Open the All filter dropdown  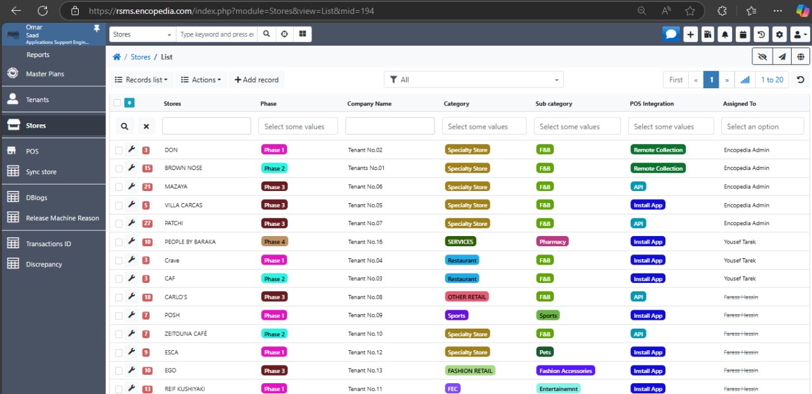coord(473,80)
